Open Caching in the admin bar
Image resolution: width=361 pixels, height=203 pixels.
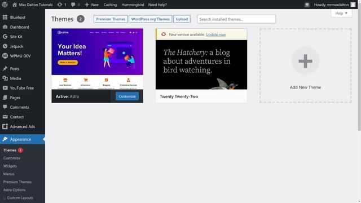(110, 5)
